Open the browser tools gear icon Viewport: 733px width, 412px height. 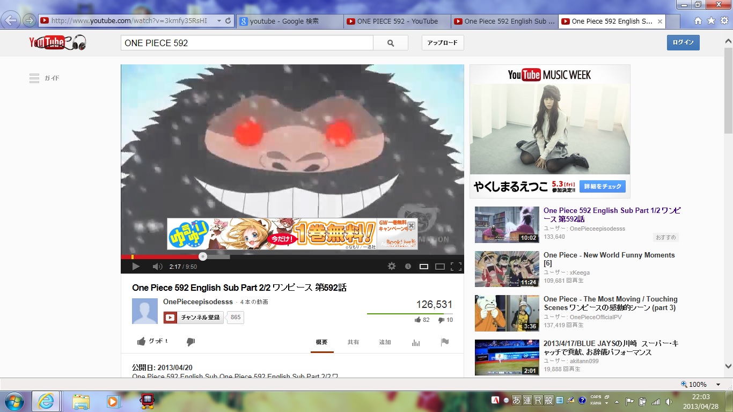tap(724, 21)
